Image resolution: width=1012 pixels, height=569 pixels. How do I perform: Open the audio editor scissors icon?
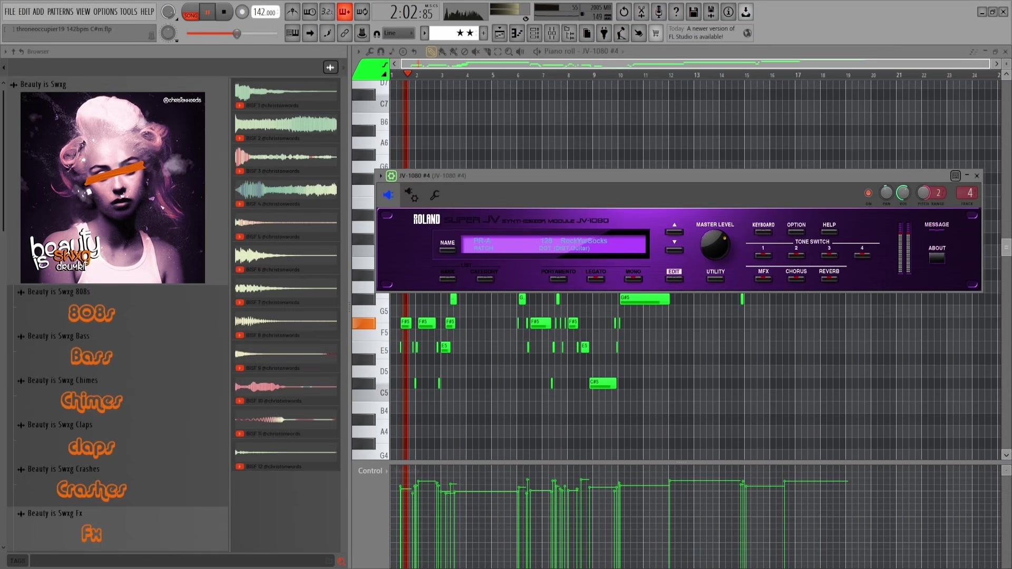641,12
